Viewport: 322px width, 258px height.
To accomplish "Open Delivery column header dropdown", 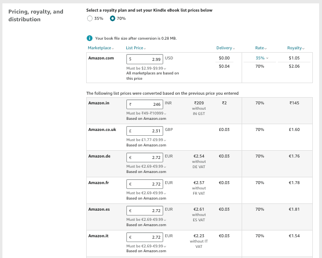I will pyautogui.click(x=226, y=48).
